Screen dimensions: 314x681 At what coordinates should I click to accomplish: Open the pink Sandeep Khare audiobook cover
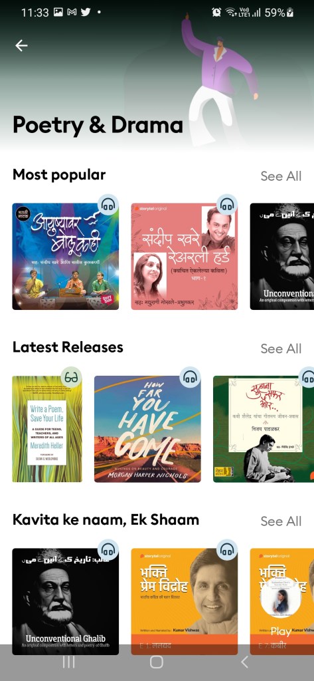185,256
